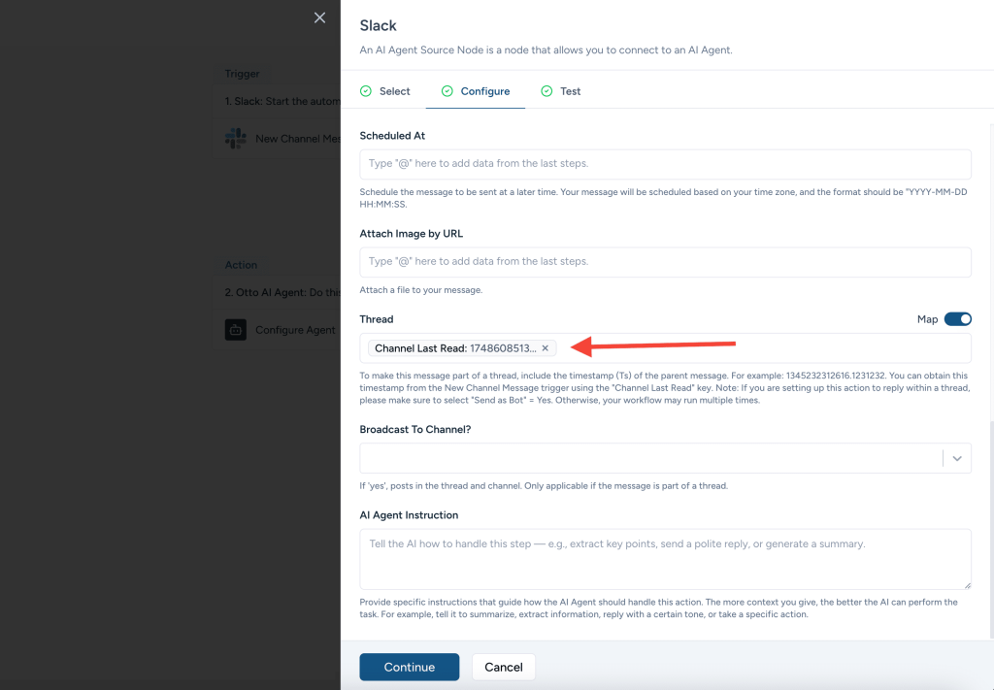Click the Action section label

pyautogui.click(x=241, y=265)
